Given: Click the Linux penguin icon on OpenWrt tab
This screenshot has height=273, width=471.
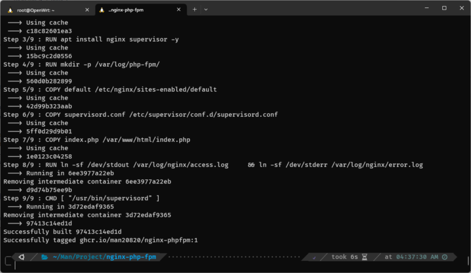Looking at the screenshot, I should 10,10.
